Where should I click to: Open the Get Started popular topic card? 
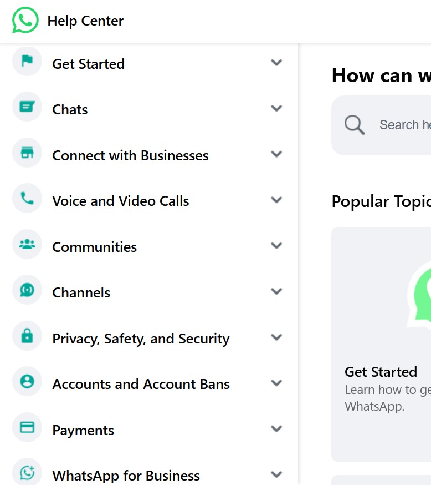pyautogui.click(x=381, y=371)
